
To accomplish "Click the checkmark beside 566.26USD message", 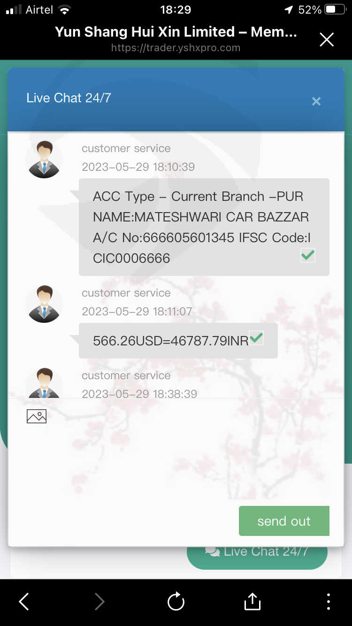I will click(256, 338).
